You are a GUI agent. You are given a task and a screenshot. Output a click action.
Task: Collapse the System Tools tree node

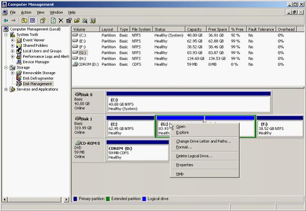(x=6, y=35)
